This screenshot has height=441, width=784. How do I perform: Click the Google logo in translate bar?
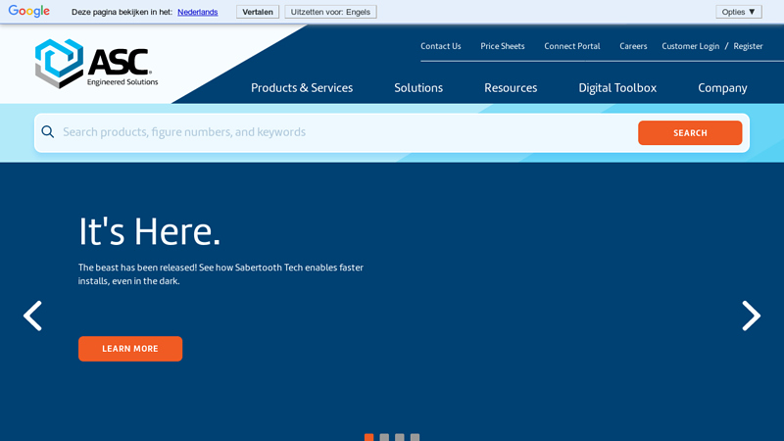(29, 12)
